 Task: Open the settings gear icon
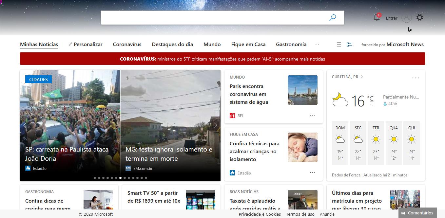420,18
